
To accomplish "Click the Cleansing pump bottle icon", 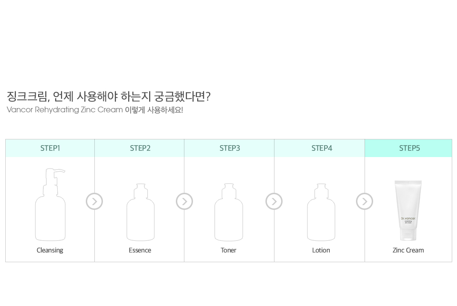I will click(x=50, y=204).
